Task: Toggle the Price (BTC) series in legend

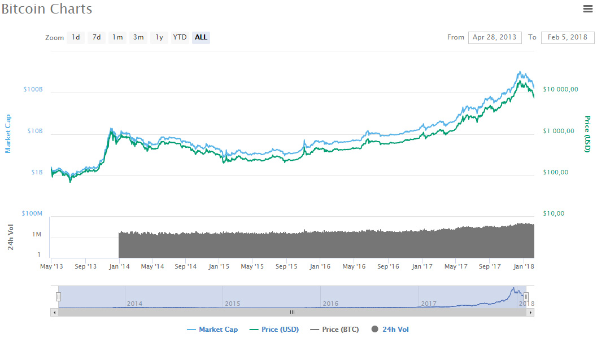Action: click(x=335, y=330)
